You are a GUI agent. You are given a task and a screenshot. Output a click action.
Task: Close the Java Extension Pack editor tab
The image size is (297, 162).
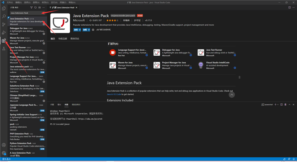click(76, 7)
